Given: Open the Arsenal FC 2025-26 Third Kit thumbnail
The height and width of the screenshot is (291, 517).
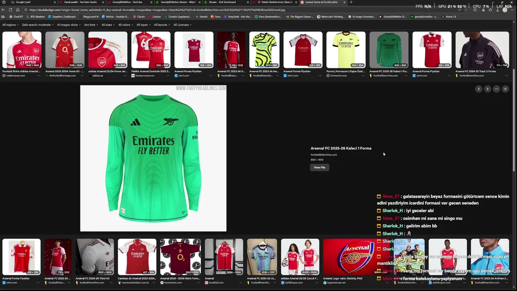Looking at the screenshot, I should tap(95, 257).
